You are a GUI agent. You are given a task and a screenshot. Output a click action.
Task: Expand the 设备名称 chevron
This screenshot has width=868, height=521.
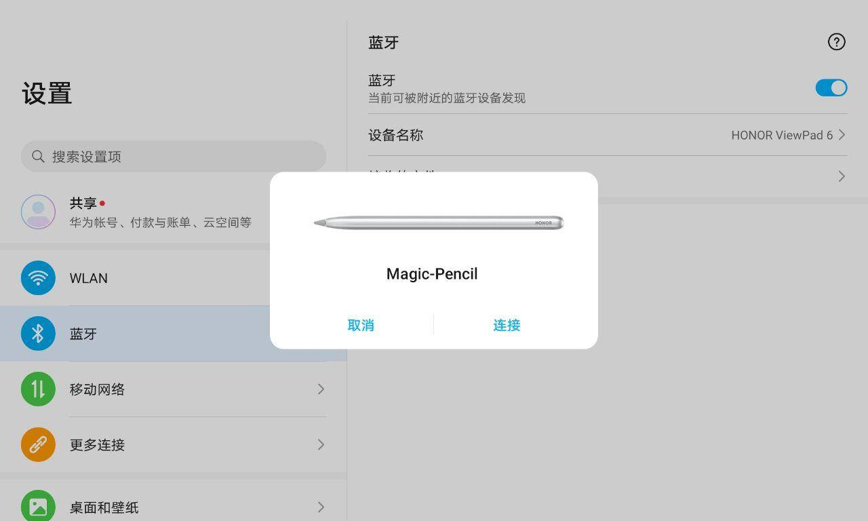(842, 135)
